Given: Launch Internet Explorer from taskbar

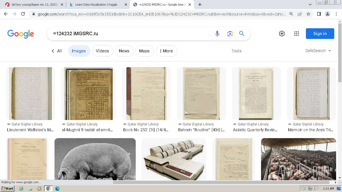Looking at the screenshot, I should pos(21,189).
